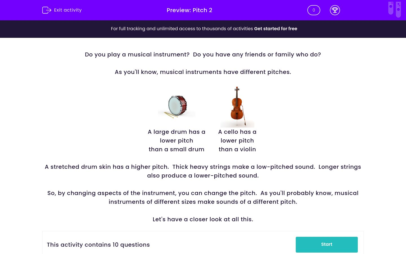Image resolution: width=406 pixels, height=254 pixels.
Task: Select the cello picture
Action: [x=237, y=106]
